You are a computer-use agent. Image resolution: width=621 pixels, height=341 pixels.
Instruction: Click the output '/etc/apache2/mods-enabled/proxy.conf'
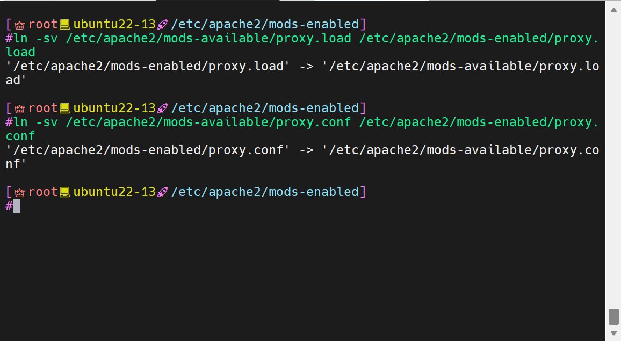[x=148, y=150]
